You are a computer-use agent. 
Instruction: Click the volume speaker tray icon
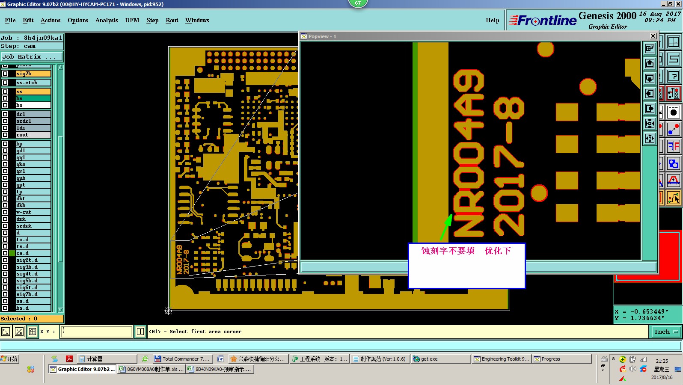click(633, 369)
